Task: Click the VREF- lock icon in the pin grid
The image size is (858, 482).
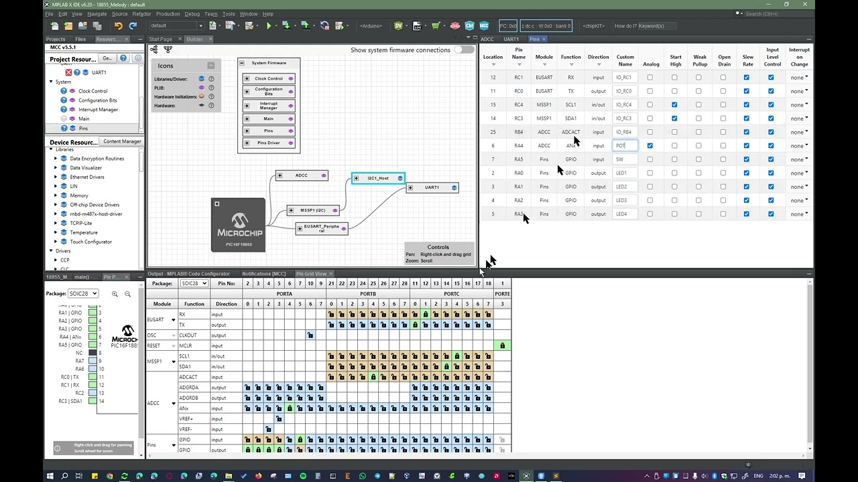Action: (x=268, y=429)
